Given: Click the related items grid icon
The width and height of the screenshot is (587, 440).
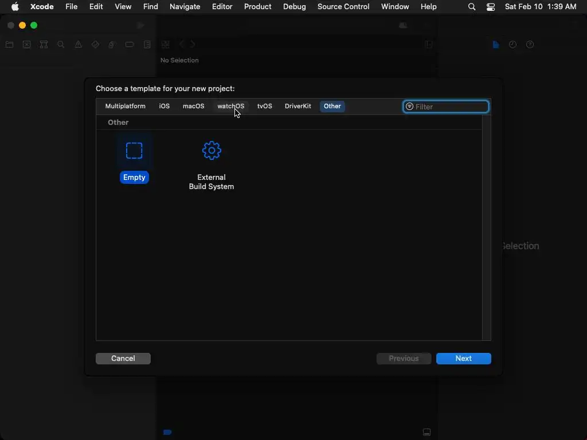Looking at the screenshot, I should 166,45.
